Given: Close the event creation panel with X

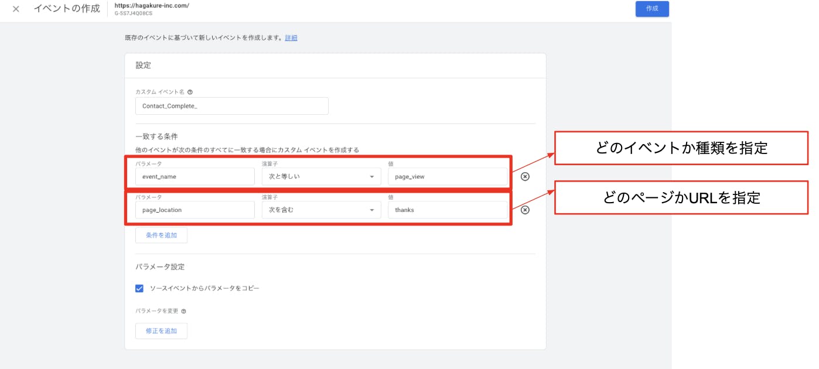Looking at the screenshot, I should (16, 9).
